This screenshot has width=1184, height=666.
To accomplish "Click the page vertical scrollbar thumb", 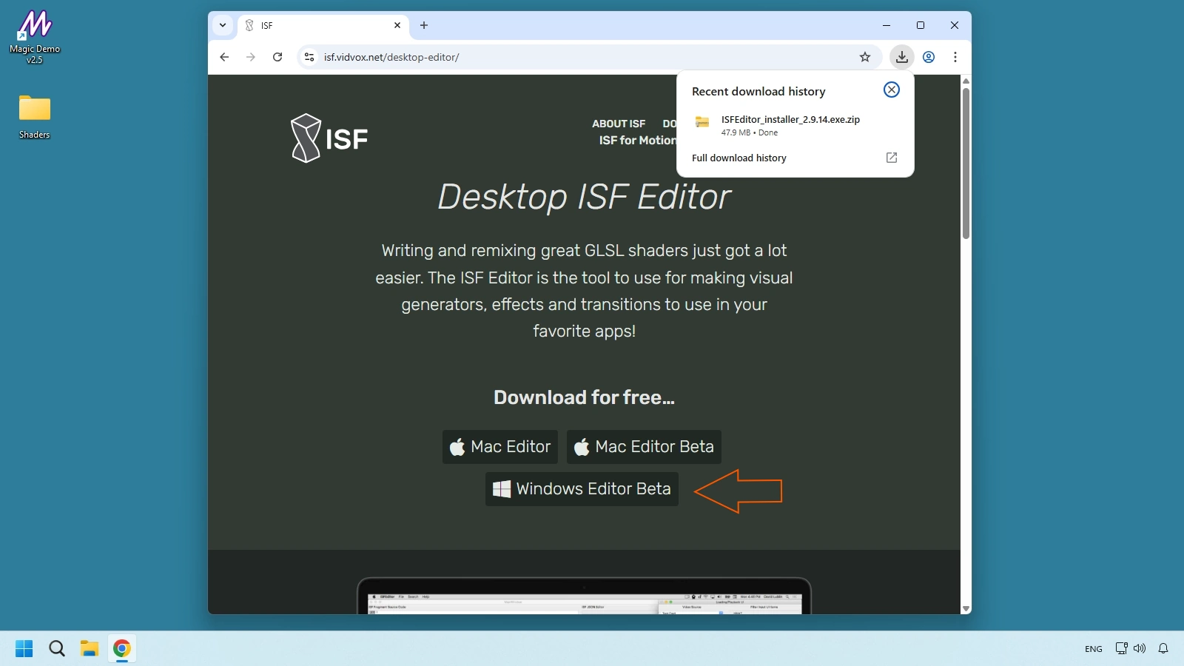I will [966, 164].
